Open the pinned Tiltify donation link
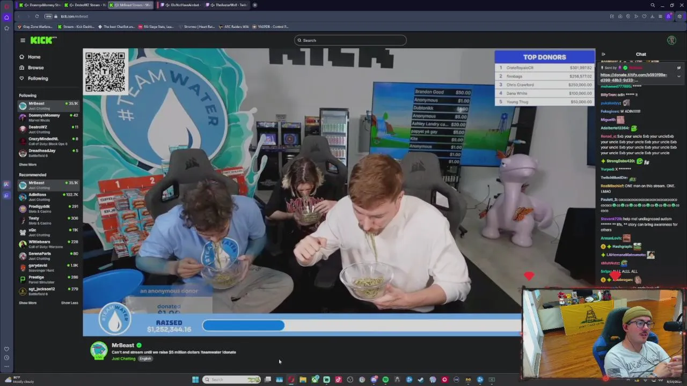This screenshot has height=386, width=687. point(634,77)
